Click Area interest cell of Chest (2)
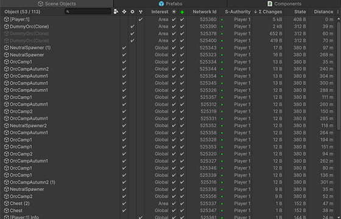 [x=163, y=204]
